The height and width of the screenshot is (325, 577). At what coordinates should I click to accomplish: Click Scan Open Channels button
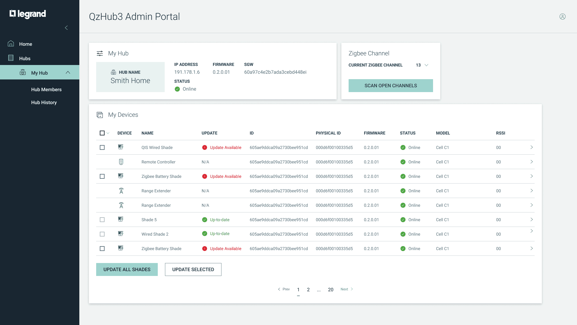(x=391, y=86)
